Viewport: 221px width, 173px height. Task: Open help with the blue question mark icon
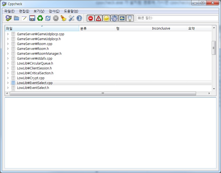tap(79, 18)
